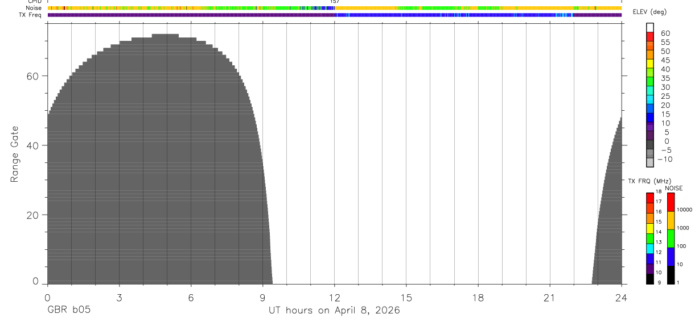Click the '35' label in ELEV legend
Screen dimensions: 699x322
coord(665,78)
